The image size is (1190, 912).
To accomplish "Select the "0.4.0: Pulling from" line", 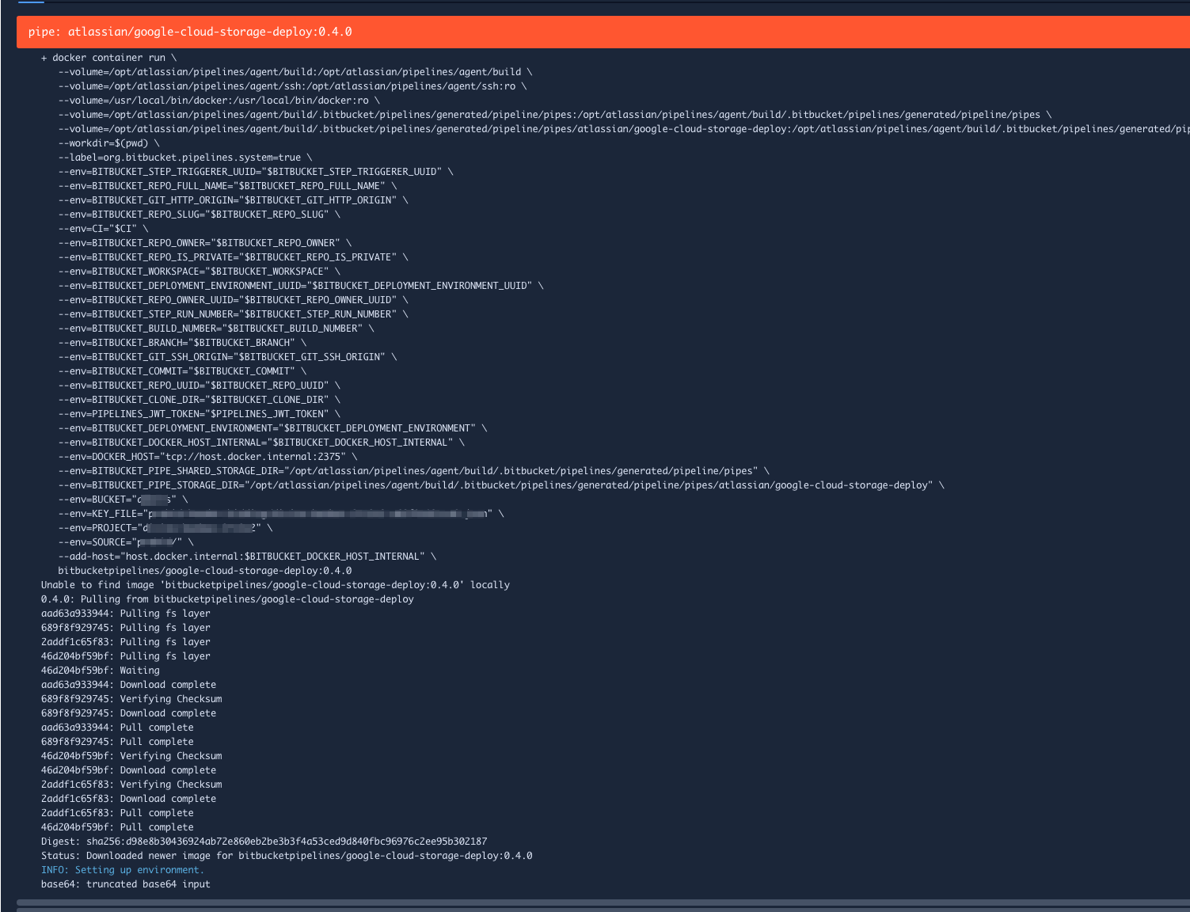I will click(x=227, y=599).
